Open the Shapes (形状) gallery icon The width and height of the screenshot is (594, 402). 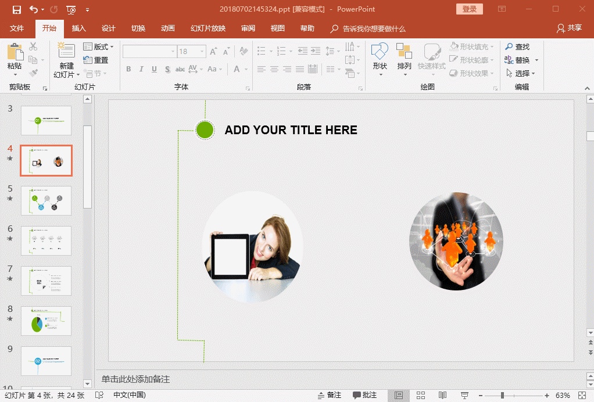click(380, 52)
